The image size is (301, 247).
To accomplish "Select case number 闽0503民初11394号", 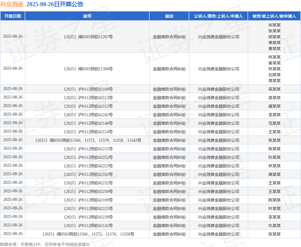I will pyautogui.click(x=88, y=69).
